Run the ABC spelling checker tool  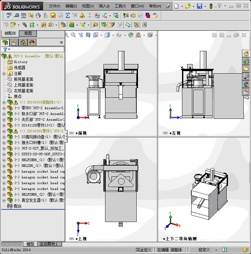pos(9,15)
